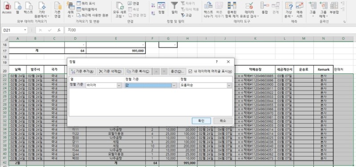This screenshot has width=356, height=167.
Task: Open 고급 advanced filter
Action: click(186, 15)
